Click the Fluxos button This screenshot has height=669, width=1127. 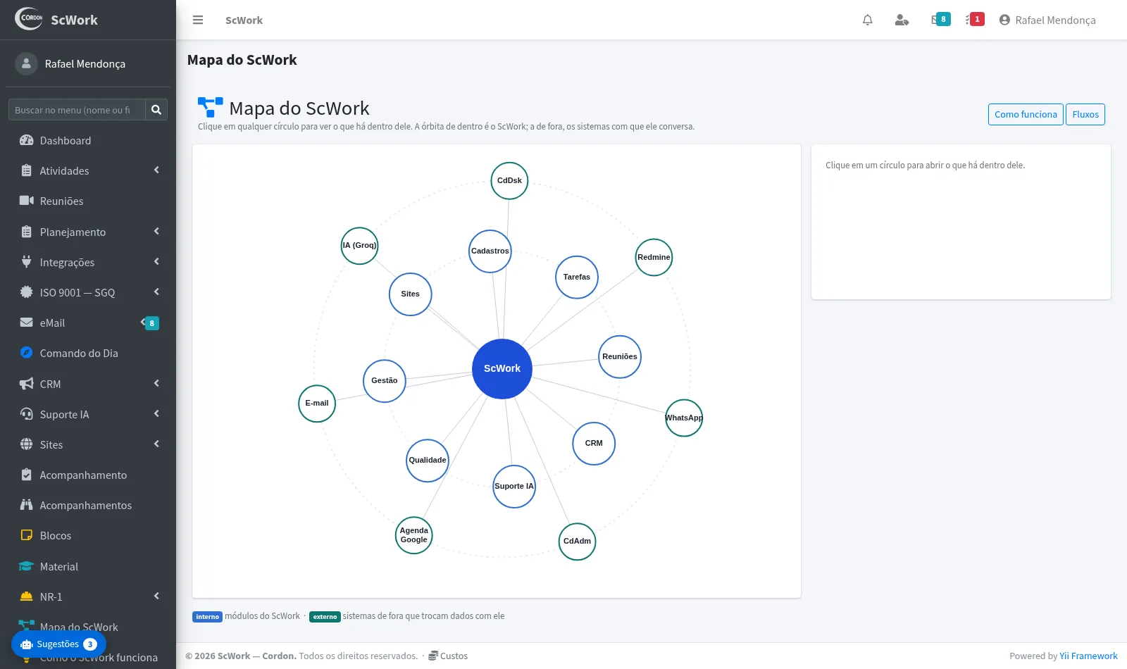(1085, 114)
